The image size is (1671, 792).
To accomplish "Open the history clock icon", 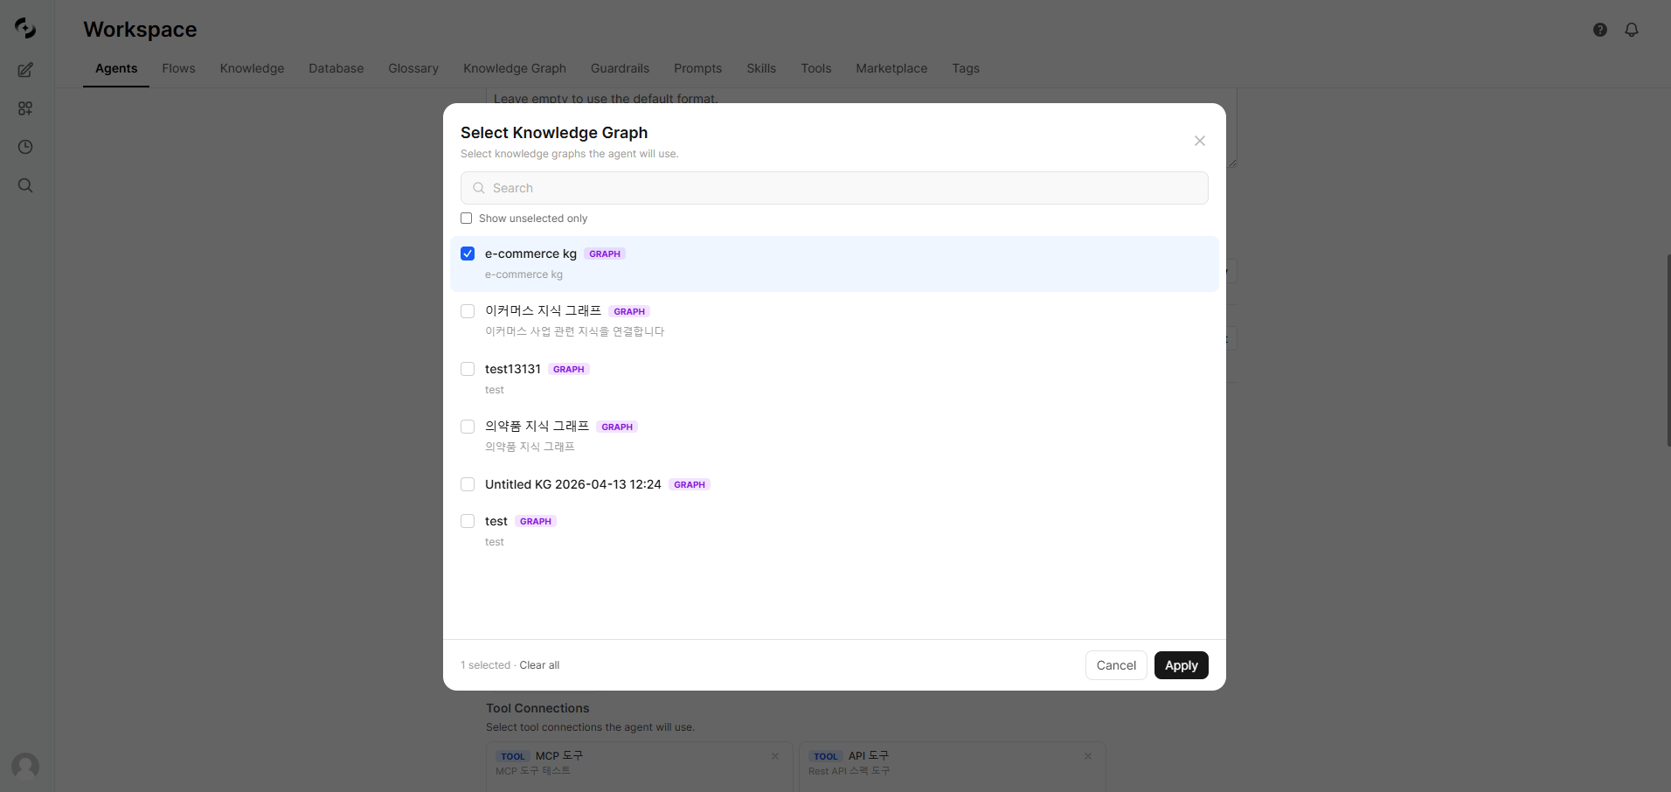I will click(25, 147).
